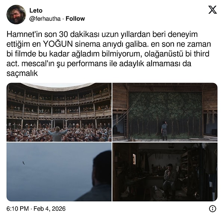
Task: Click the thatched roof in the theatre photo
Action: pyautogui.click(x=59, y=87)
